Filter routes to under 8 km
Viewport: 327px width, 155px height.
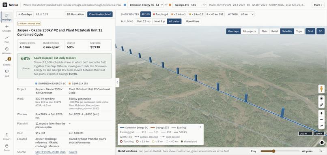196,14
